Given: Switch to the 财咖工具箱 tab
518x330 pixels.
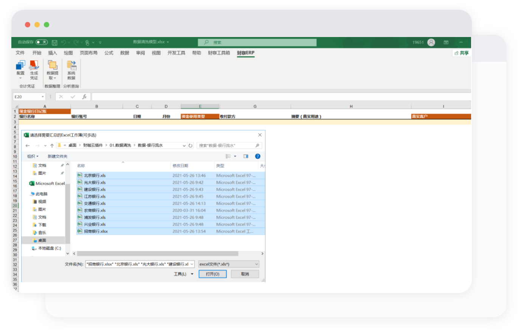Looking at the screenshot, I should tap(219, 53).
